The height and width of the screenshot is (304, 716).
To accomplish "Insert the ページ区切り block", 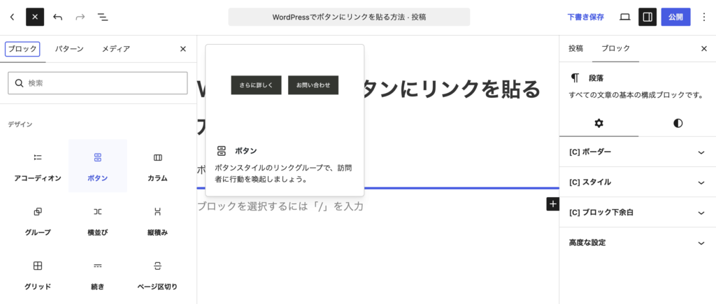I will (157, 275).
